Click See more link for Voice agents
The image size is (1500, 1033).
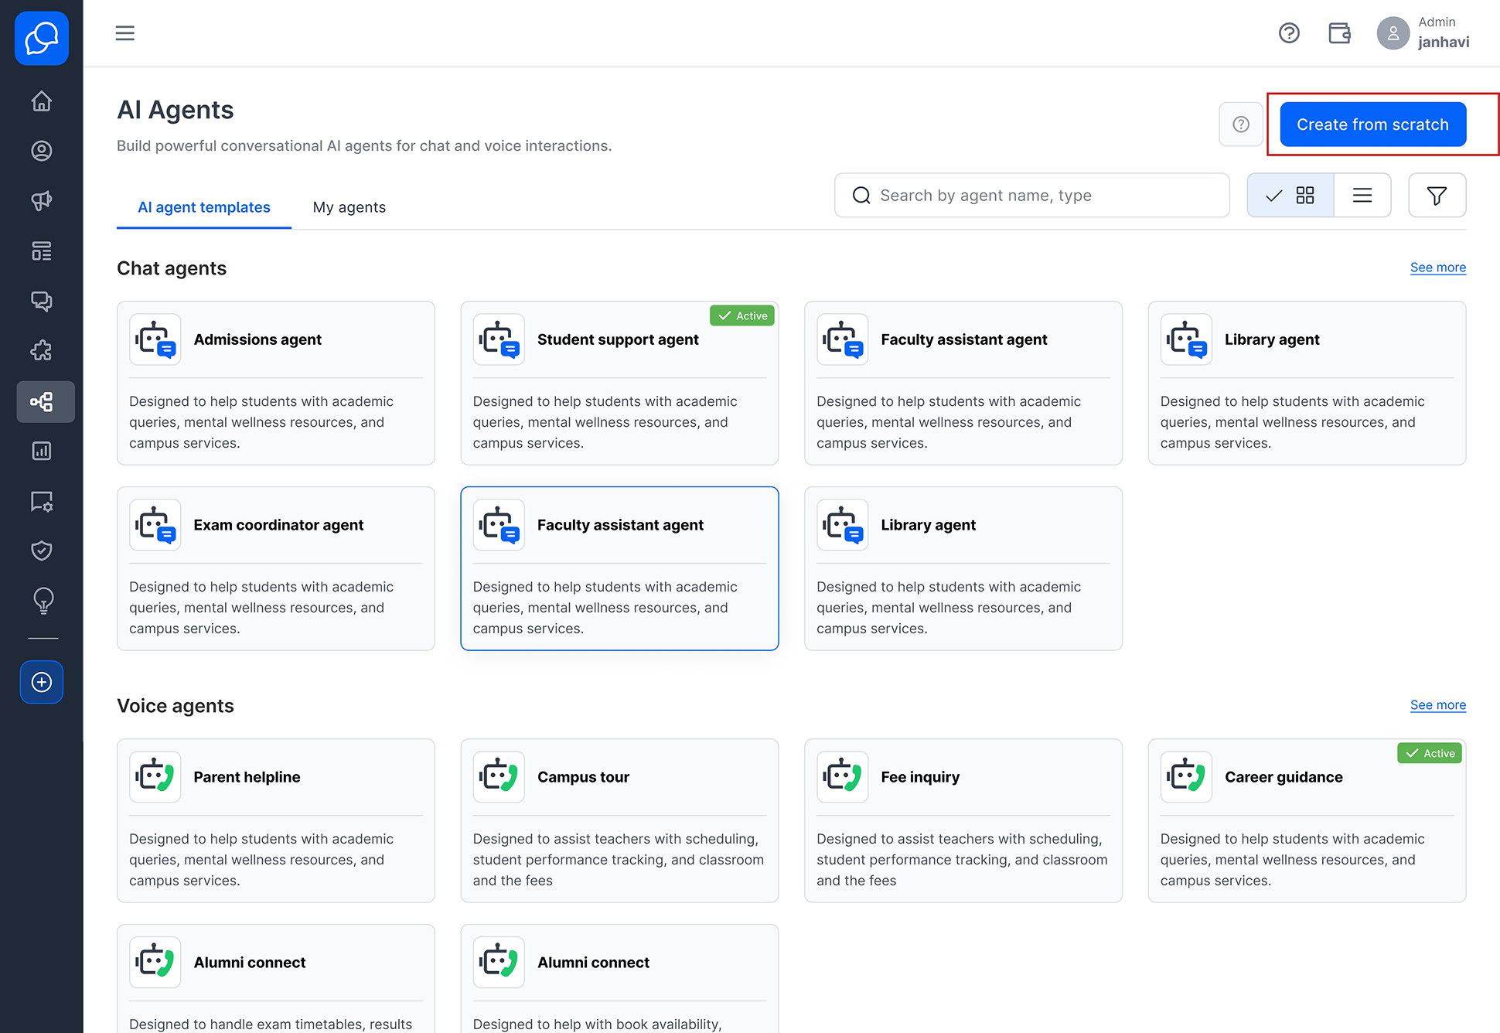(1437, 705)
